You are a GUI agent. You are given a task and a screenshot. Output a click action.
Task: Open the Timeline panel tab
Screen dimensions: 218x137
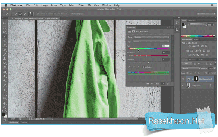24,122
